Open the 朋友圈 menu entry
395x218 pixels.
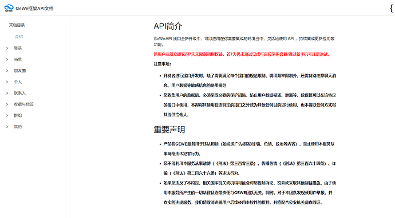19,71
